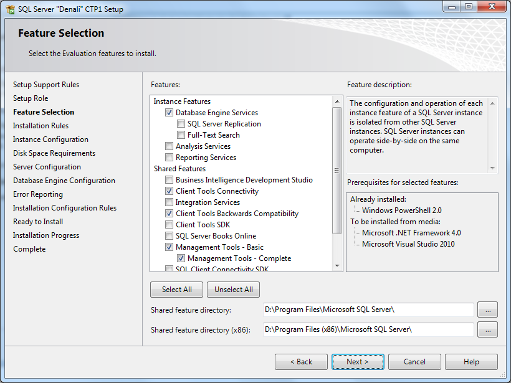Close the setup window
Viewport: 511px width, 383px height.
tap(492, 6)
